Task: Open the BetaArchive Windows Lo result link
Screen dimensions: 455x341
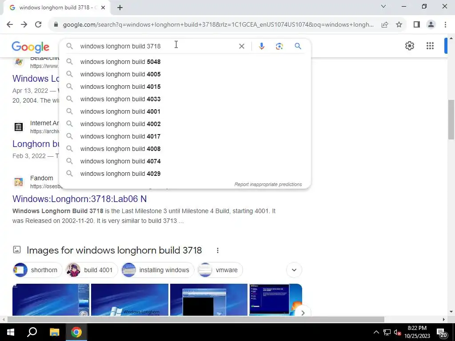Action: pyautogui.click(x=36, y=79)
